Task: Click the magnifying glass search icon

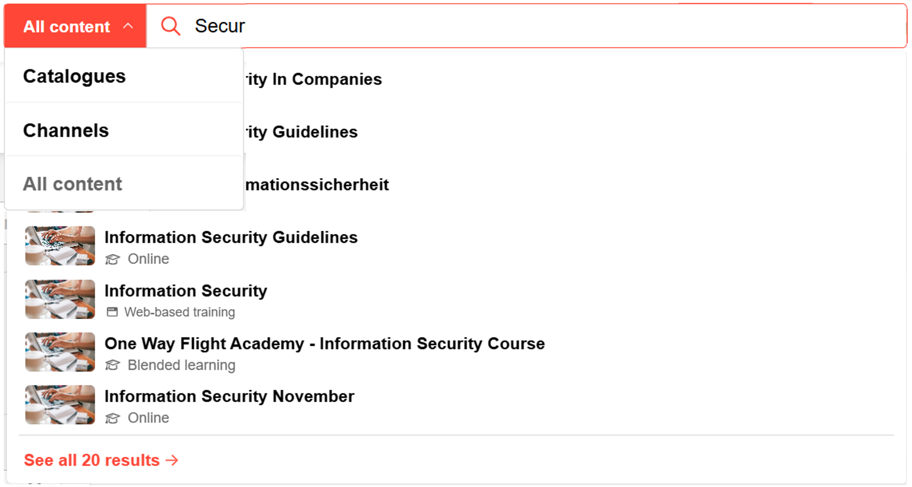Action: tap(171, 26)
